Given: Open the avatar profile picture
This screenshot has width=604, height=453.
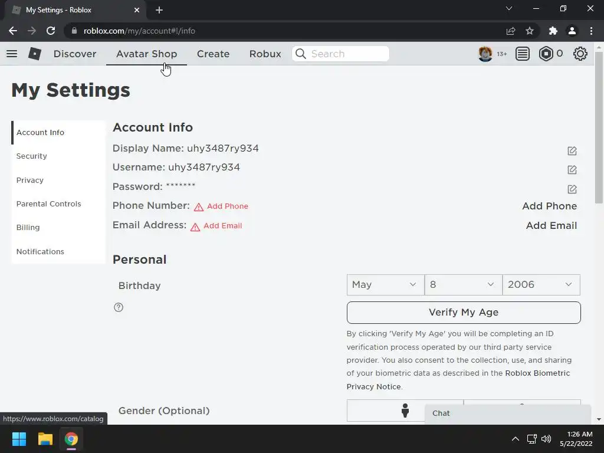Looking at the screenshot, I should point(485,54).
